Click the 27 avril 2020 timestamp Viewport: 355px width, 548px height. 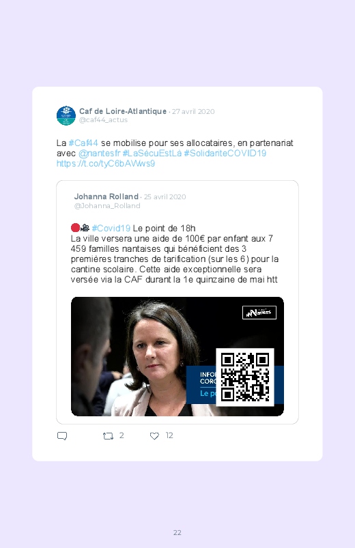[x=193, y=111]
